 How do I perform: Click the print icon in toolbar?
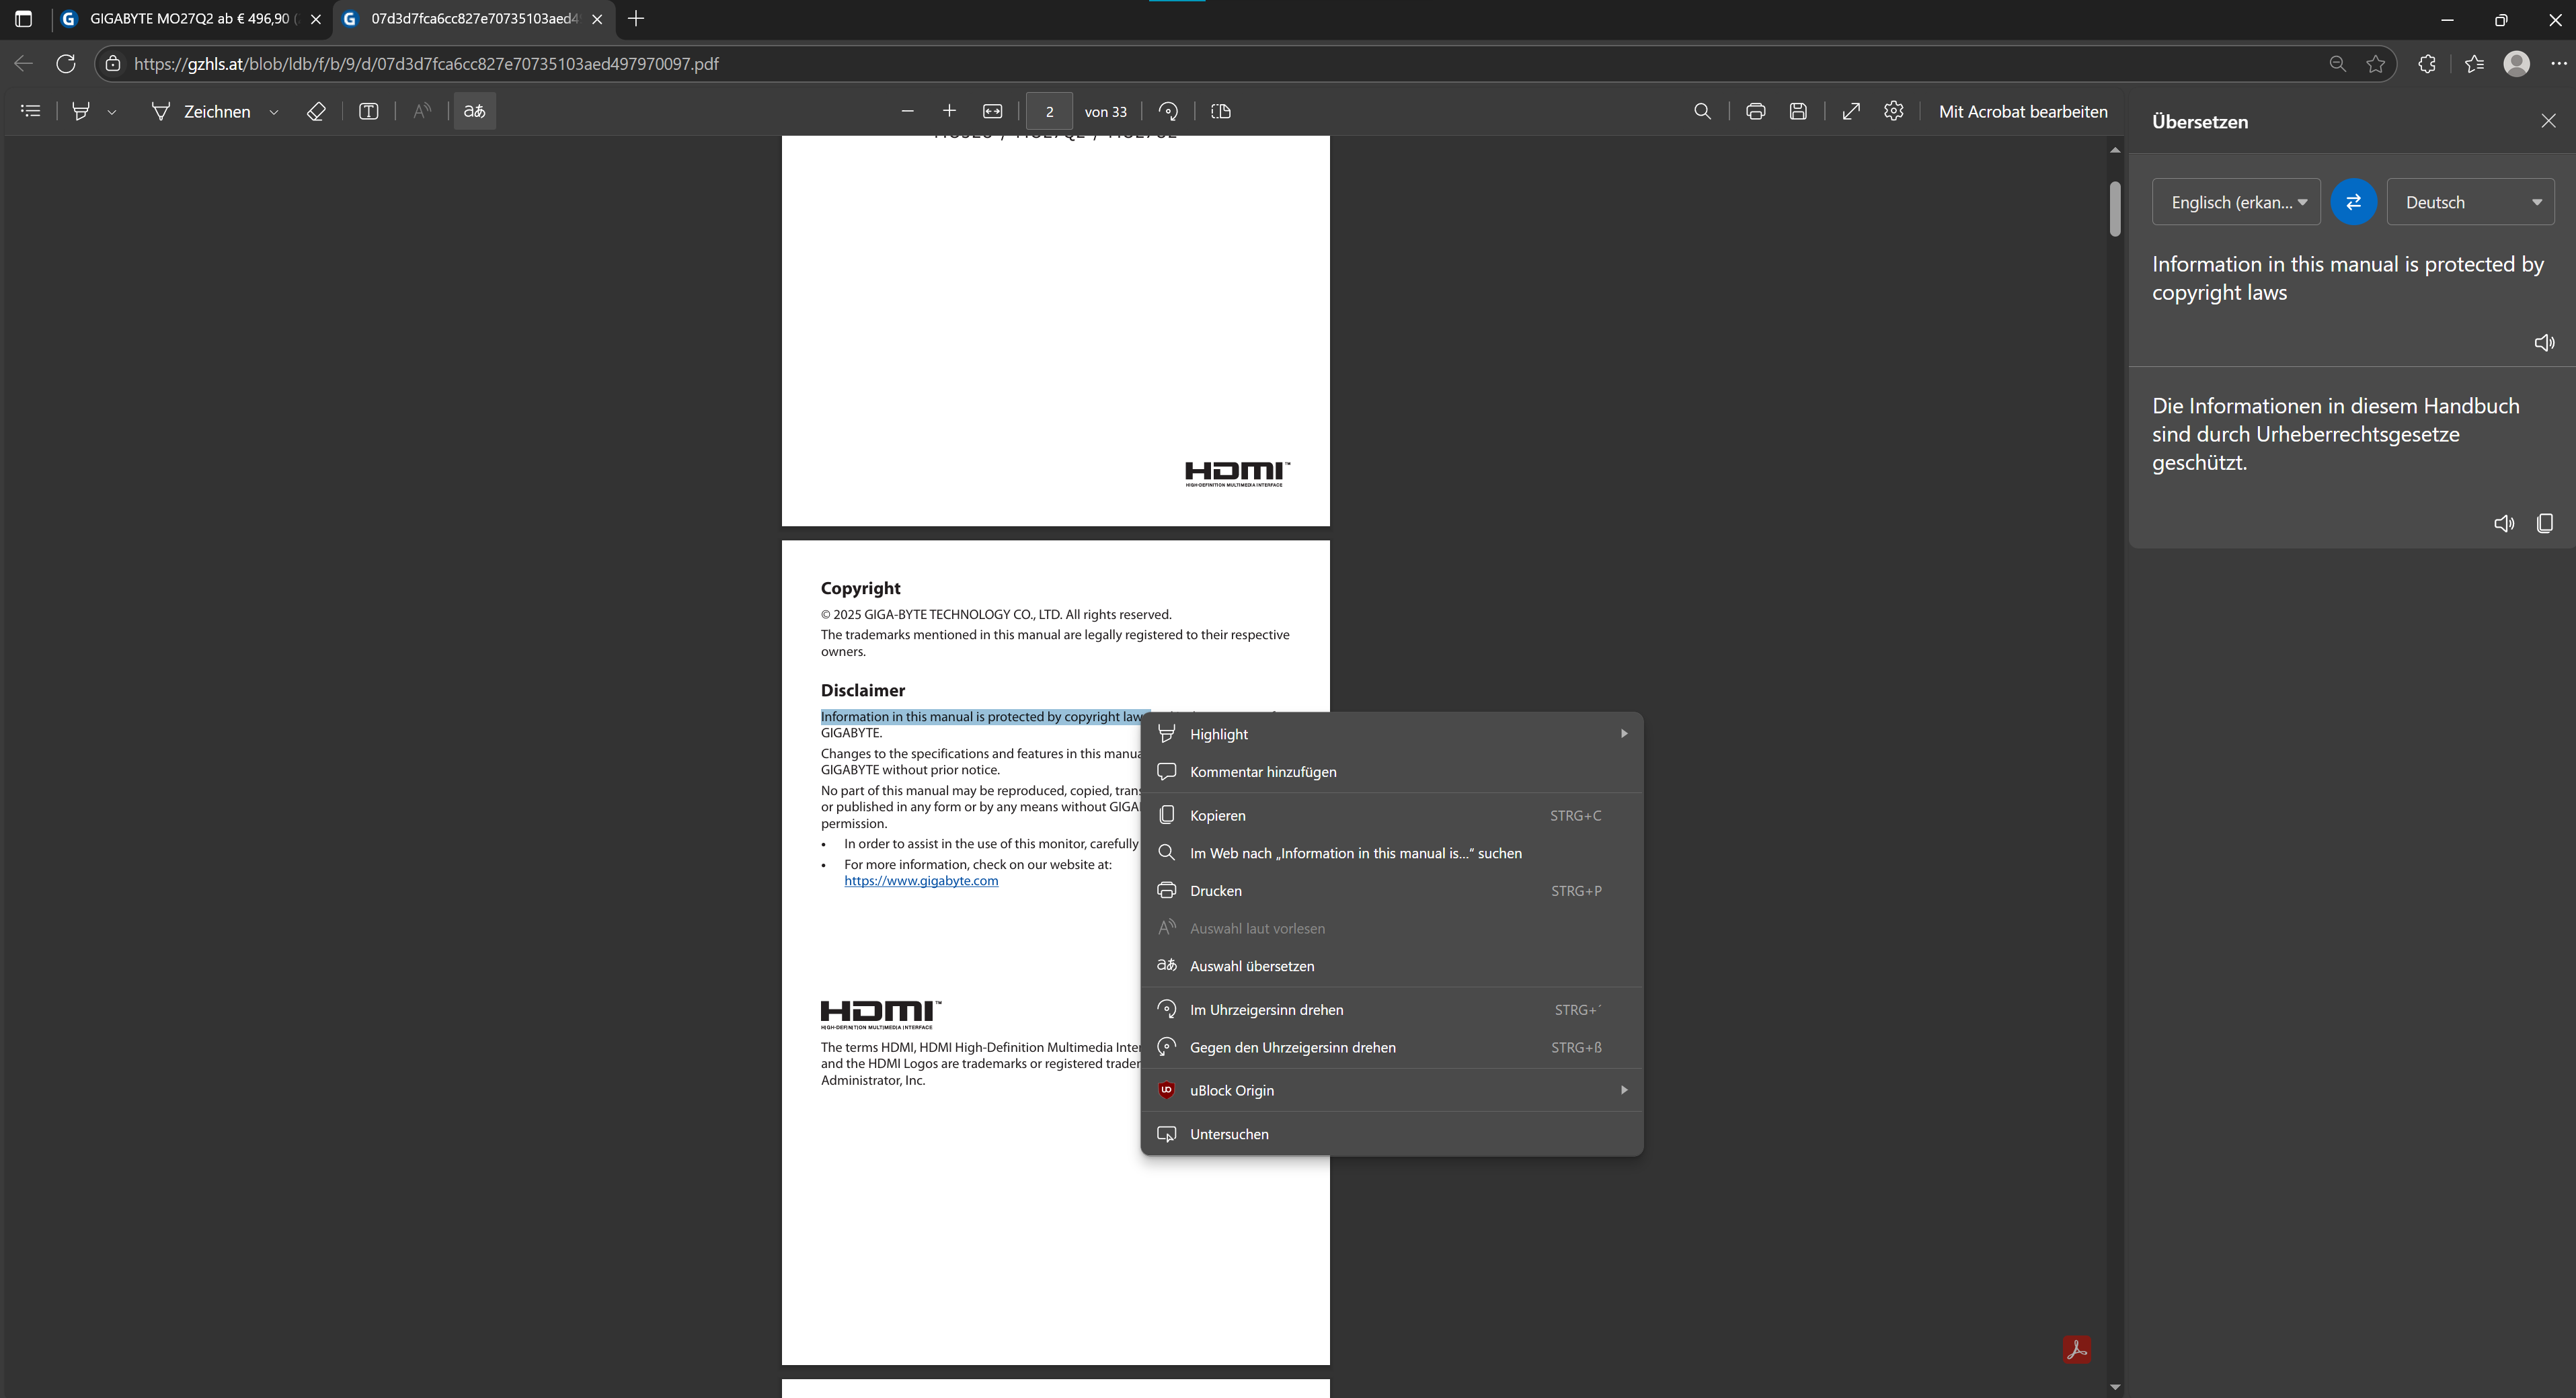[x=1755, y=112]
